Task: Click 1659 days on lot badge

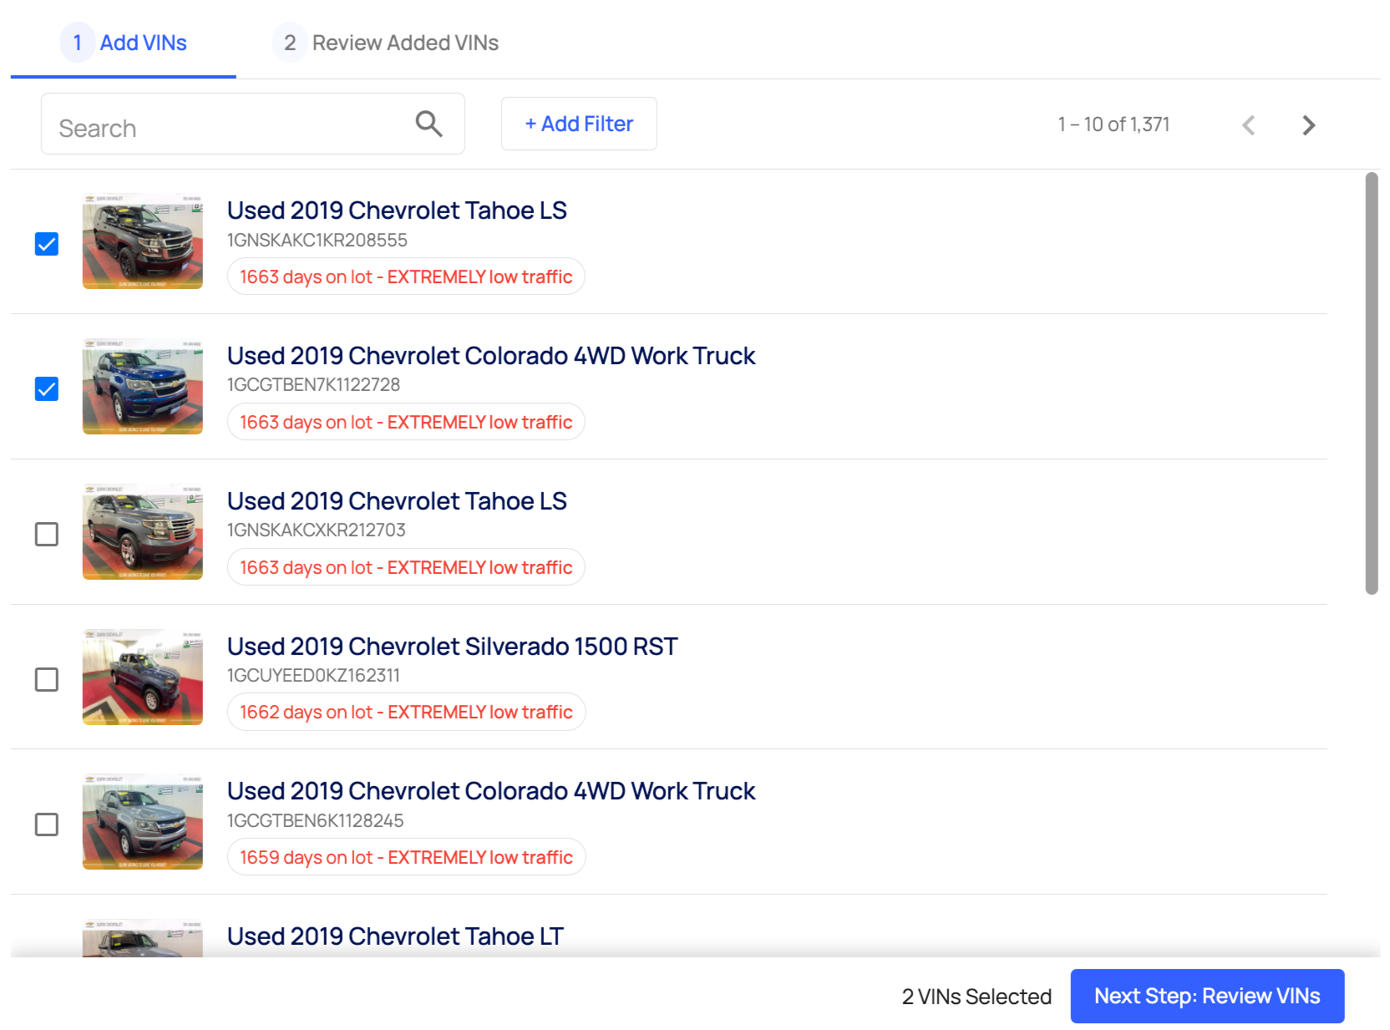Action: click(x=406, y=857)
